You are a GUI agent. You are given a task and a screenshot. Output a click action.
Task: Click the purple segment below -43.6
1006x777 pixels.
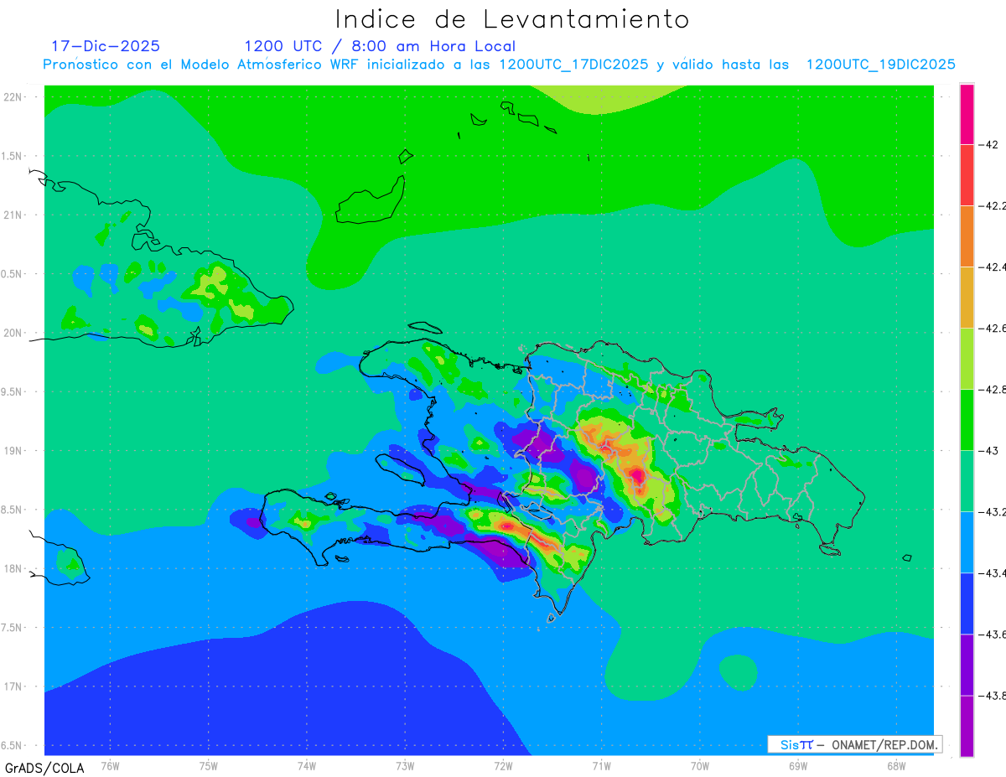pyautogui.click(x=967, y=664)
